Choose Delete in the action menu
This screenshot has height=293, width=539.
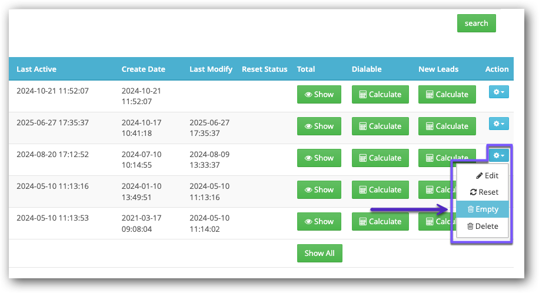(483, 226)
